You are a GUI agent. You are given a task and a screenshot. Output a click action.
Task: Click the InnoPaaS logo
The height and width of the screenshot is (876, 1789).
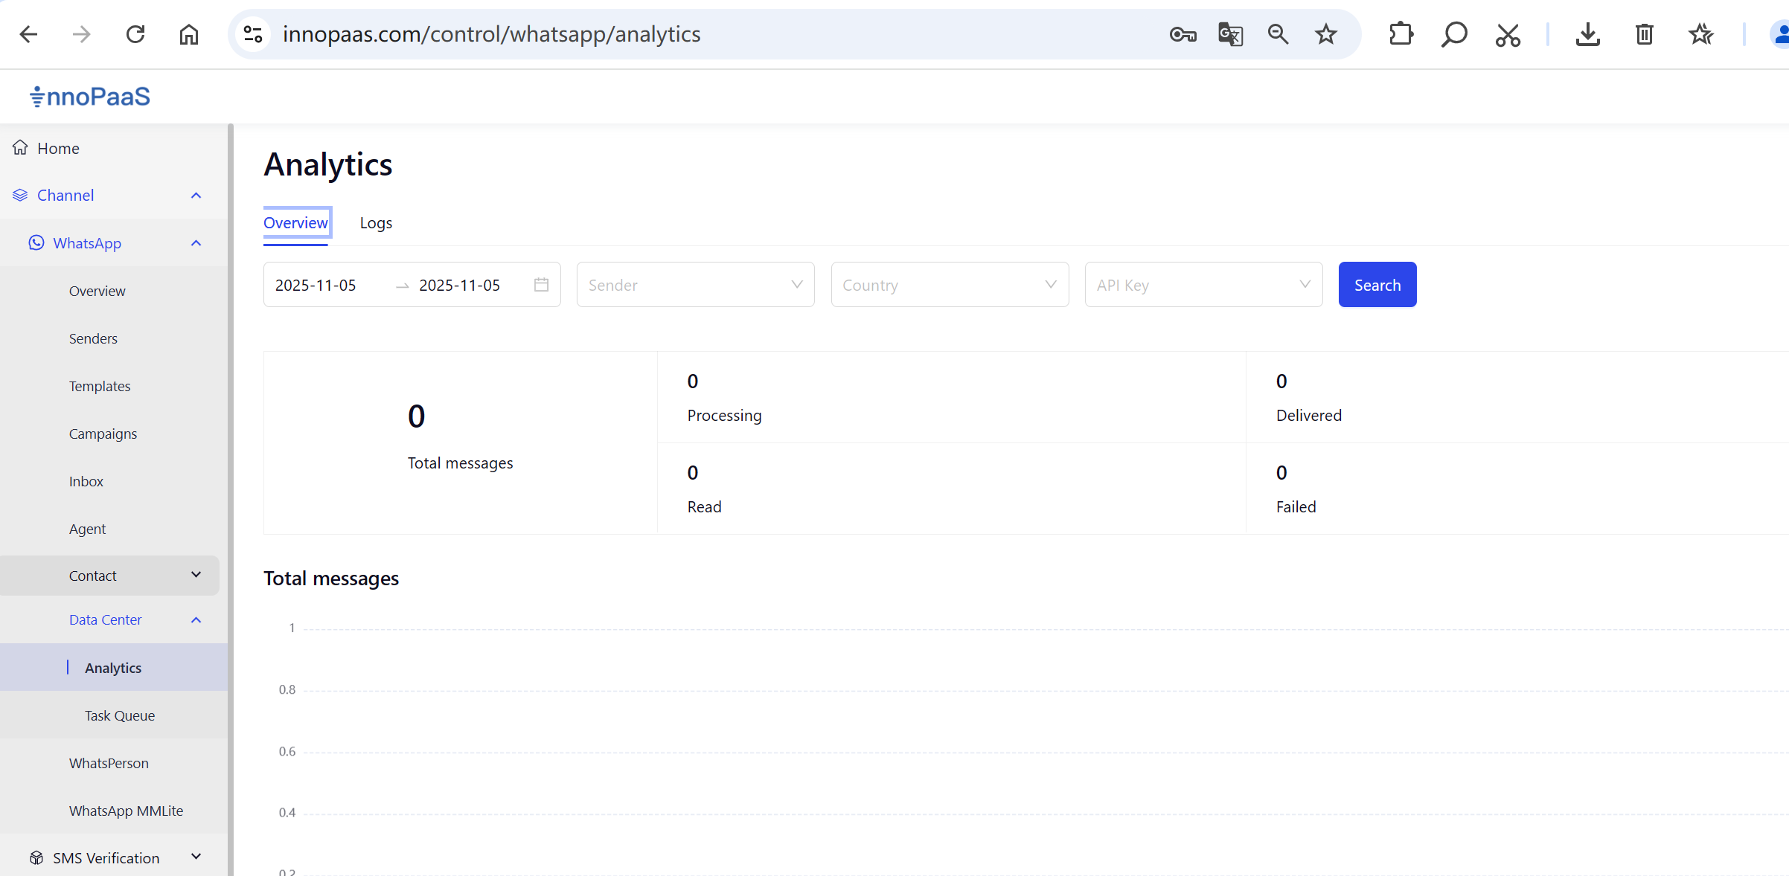(89, 97)
